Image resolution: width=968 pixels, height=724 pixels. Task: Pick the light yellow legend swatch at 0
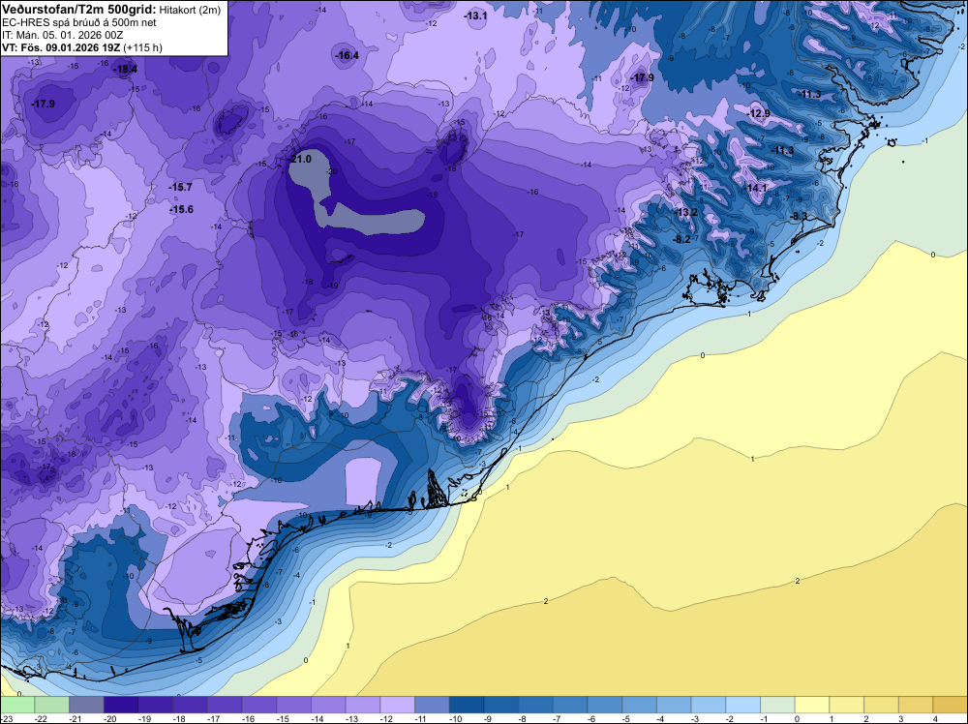pyautogui.click(x=812, y=704)
